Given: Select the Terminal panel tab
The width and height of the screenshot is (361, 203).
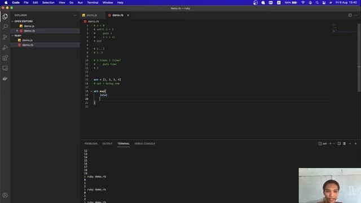Looking at the screenshot, I should click(124, 144).
